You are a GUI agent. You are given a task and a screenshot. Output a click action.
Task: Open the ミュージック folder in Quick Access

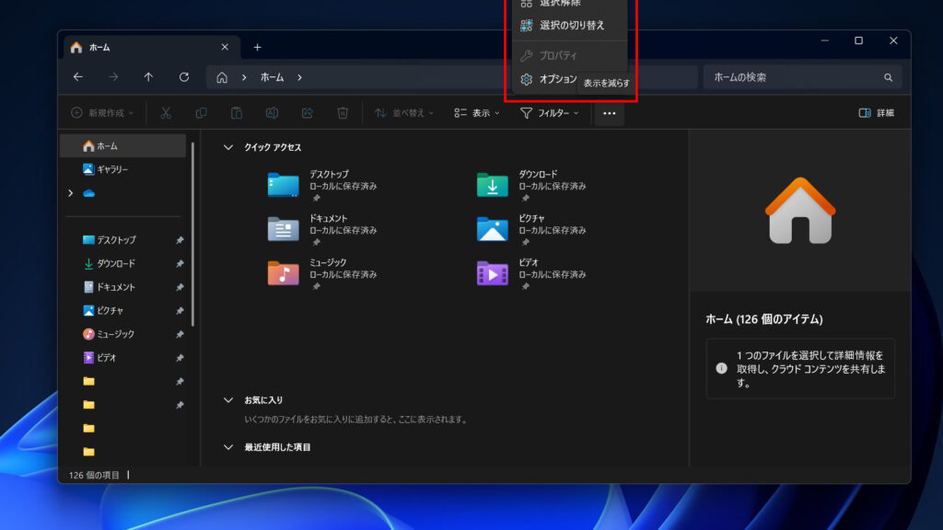(321, 273)
